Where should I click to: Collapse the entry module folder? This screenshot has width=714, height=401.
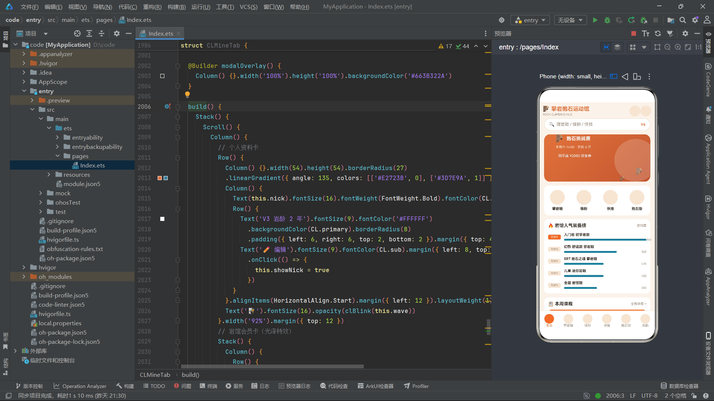point(24,91)
